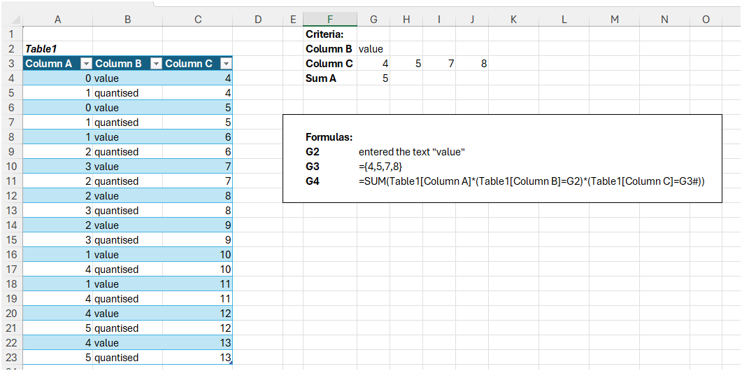Select cell A10 showing 3

click(58, 167)
